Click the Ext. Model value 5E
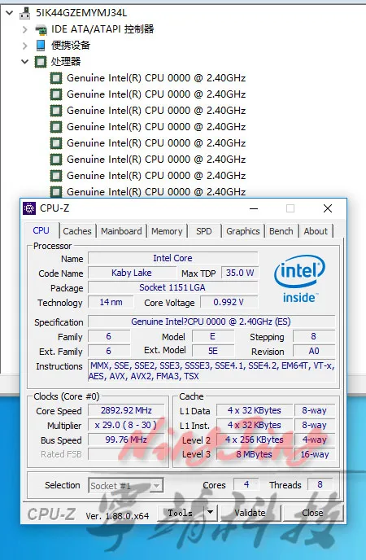366x560 pixels. (213, 351)
